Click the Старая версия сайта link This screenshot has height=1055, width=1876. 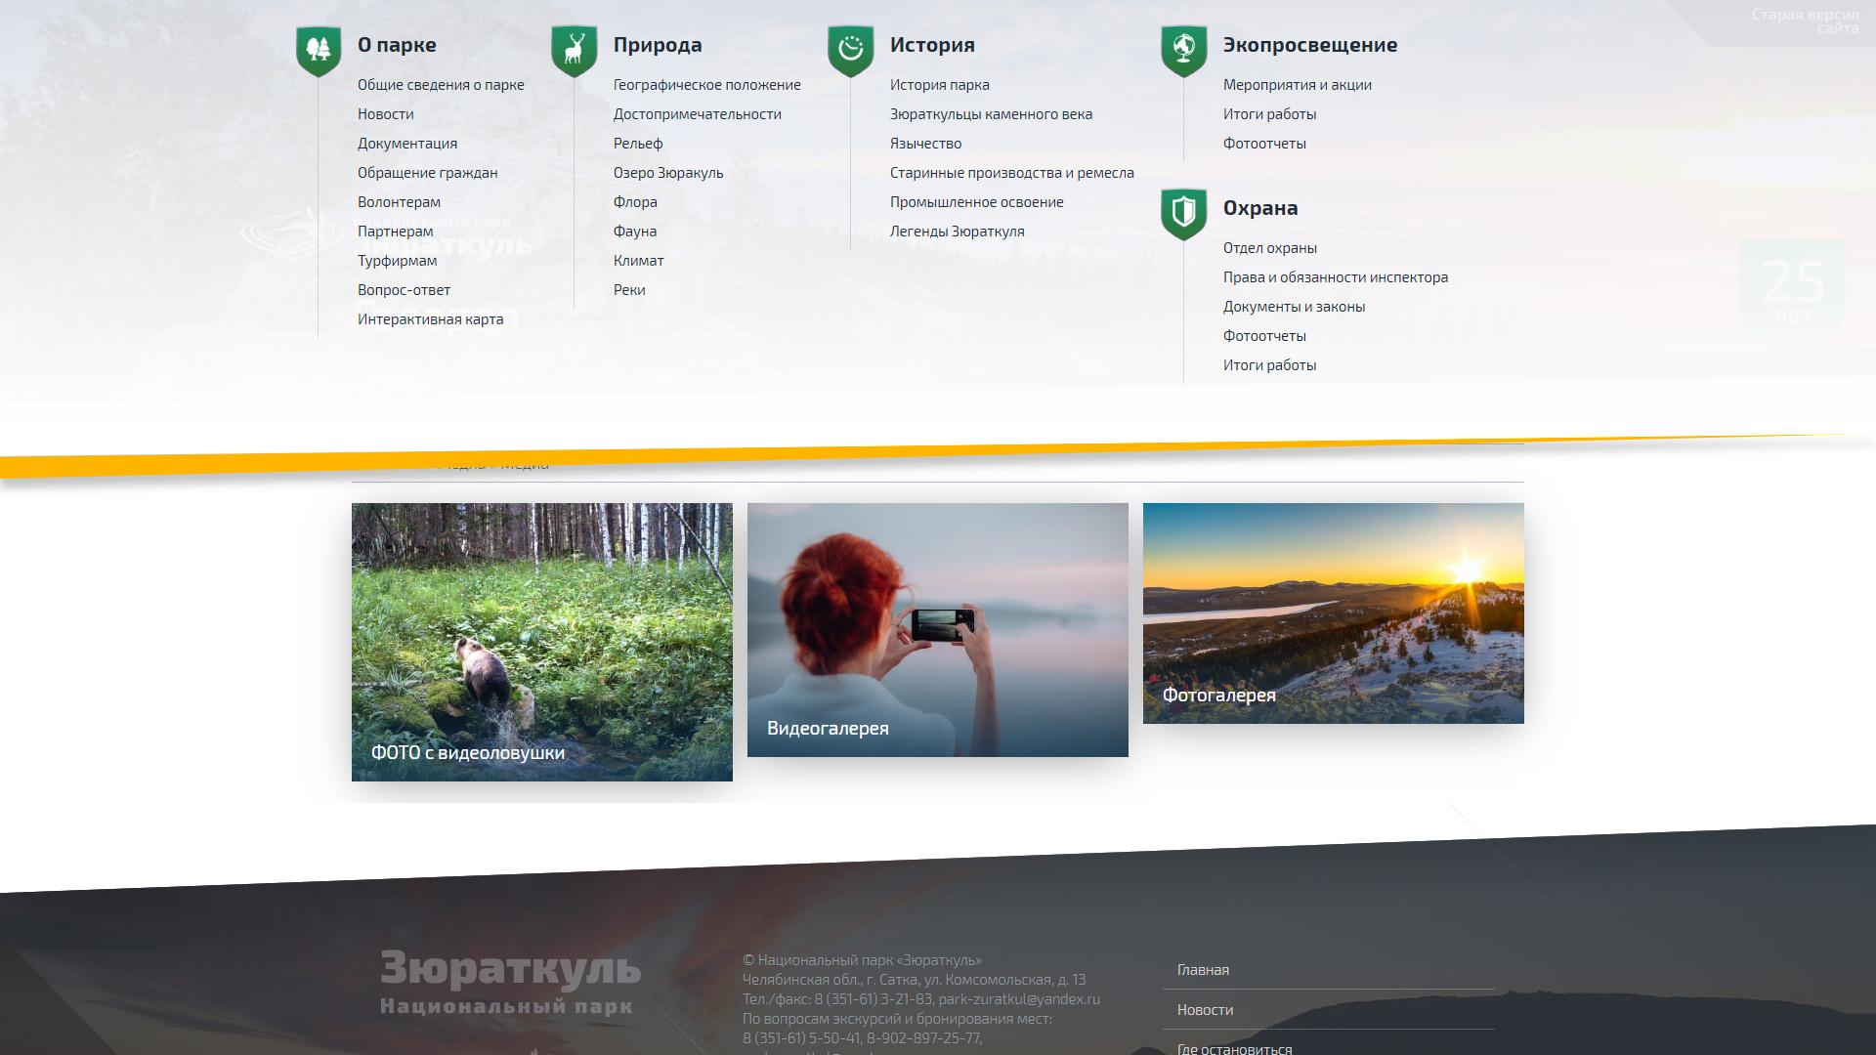1804,21
